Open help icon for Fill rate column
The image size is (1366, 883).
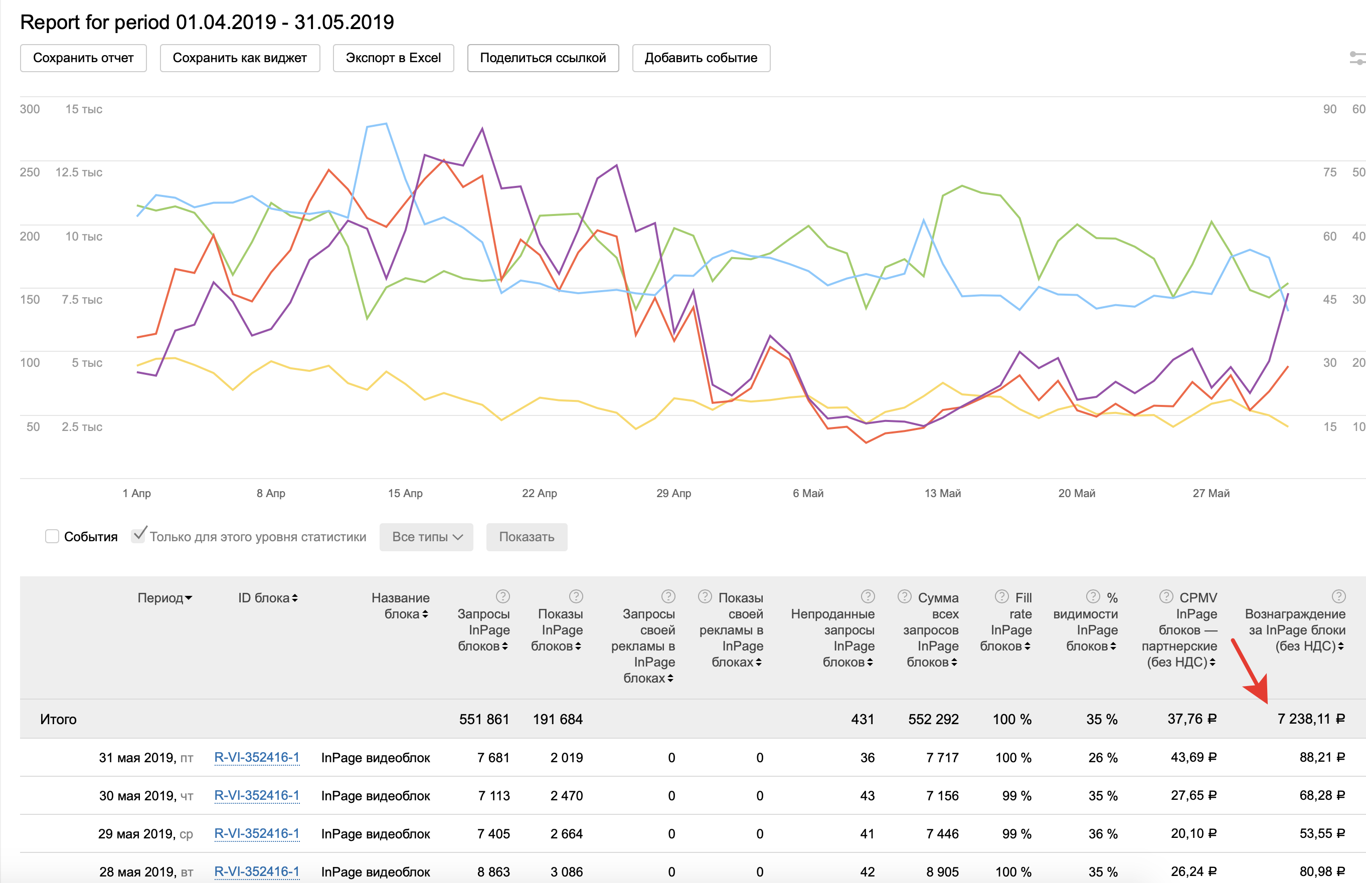pos(1002,596)
